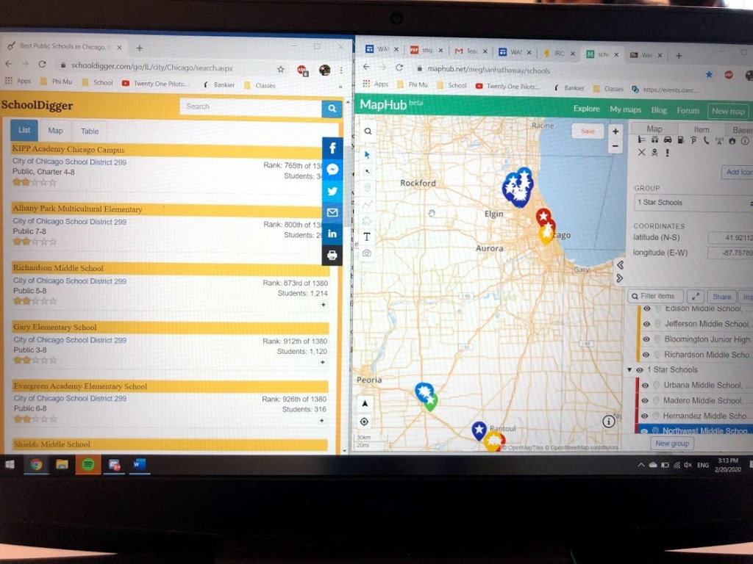The width and height of the screenshot is (753, 564).
Task: Click the camera snapshot tool on map
Action: point(367,253)
